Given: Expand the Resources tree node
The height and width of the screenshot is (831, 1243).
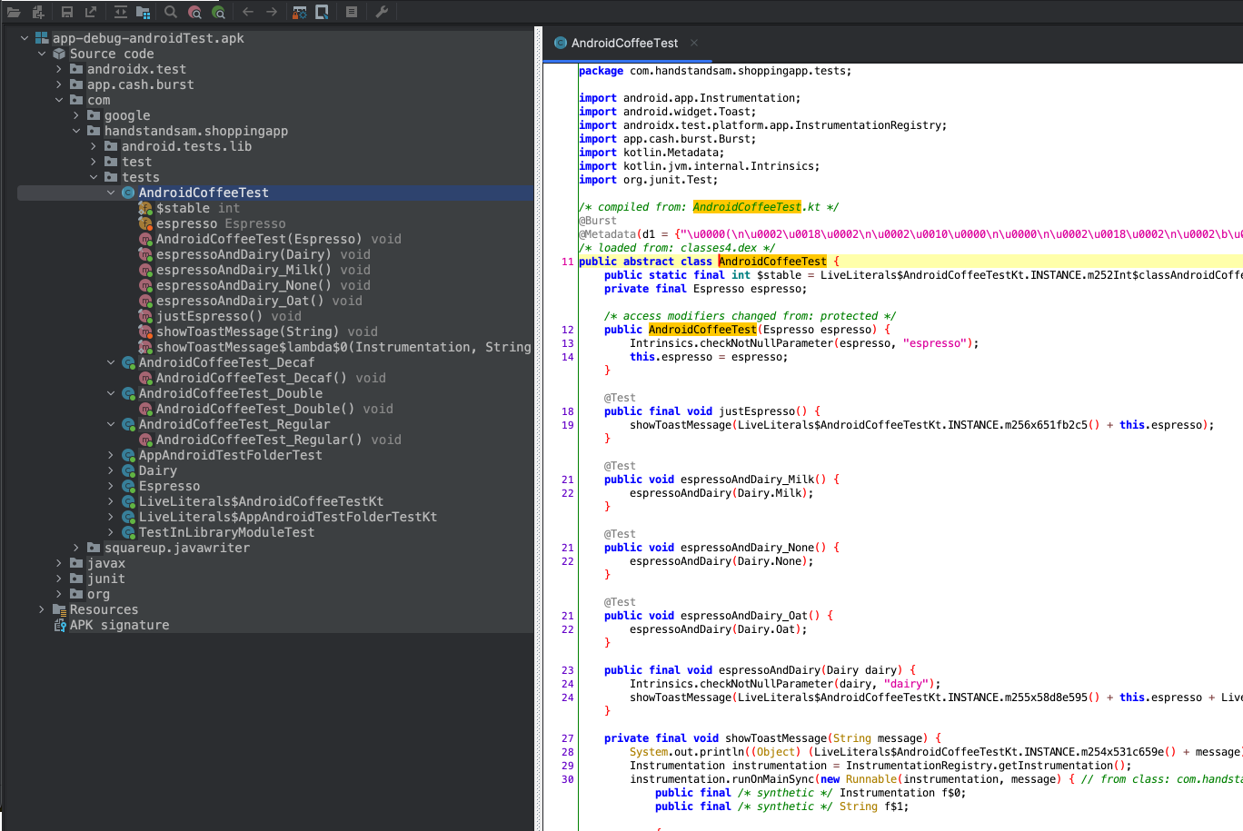Looking at the screenshot, I should pyautogui.click(x=42, y=609).
